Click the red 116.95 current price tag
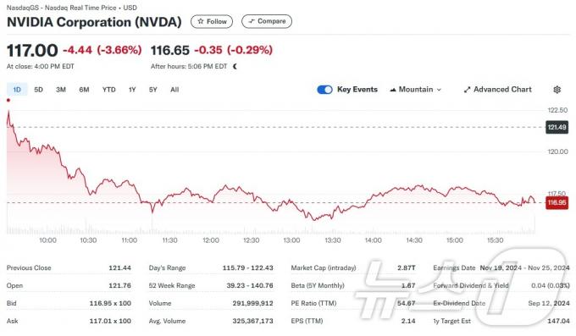576x336 pixels. point(557,203)
